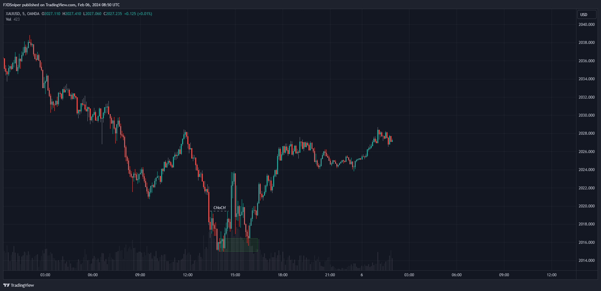Click the 2040.000 price axis label
This screenshot has width=601, height=291.
tap(586, 25)
